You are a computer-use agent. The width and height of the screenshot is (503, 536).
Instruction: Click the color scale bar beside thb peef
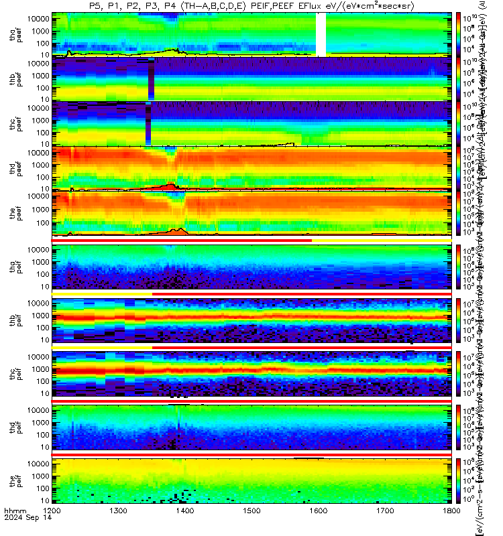458,79
